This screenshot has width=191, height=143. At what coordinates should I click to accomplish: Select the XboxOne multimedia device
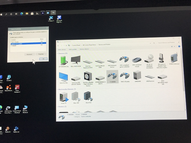coord(88,98)
